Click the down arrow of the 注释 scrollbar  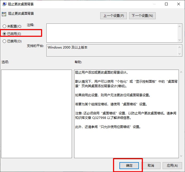(180, 40)
